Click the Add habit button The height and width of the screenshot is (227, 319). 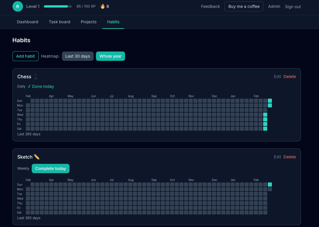(26, 56)
